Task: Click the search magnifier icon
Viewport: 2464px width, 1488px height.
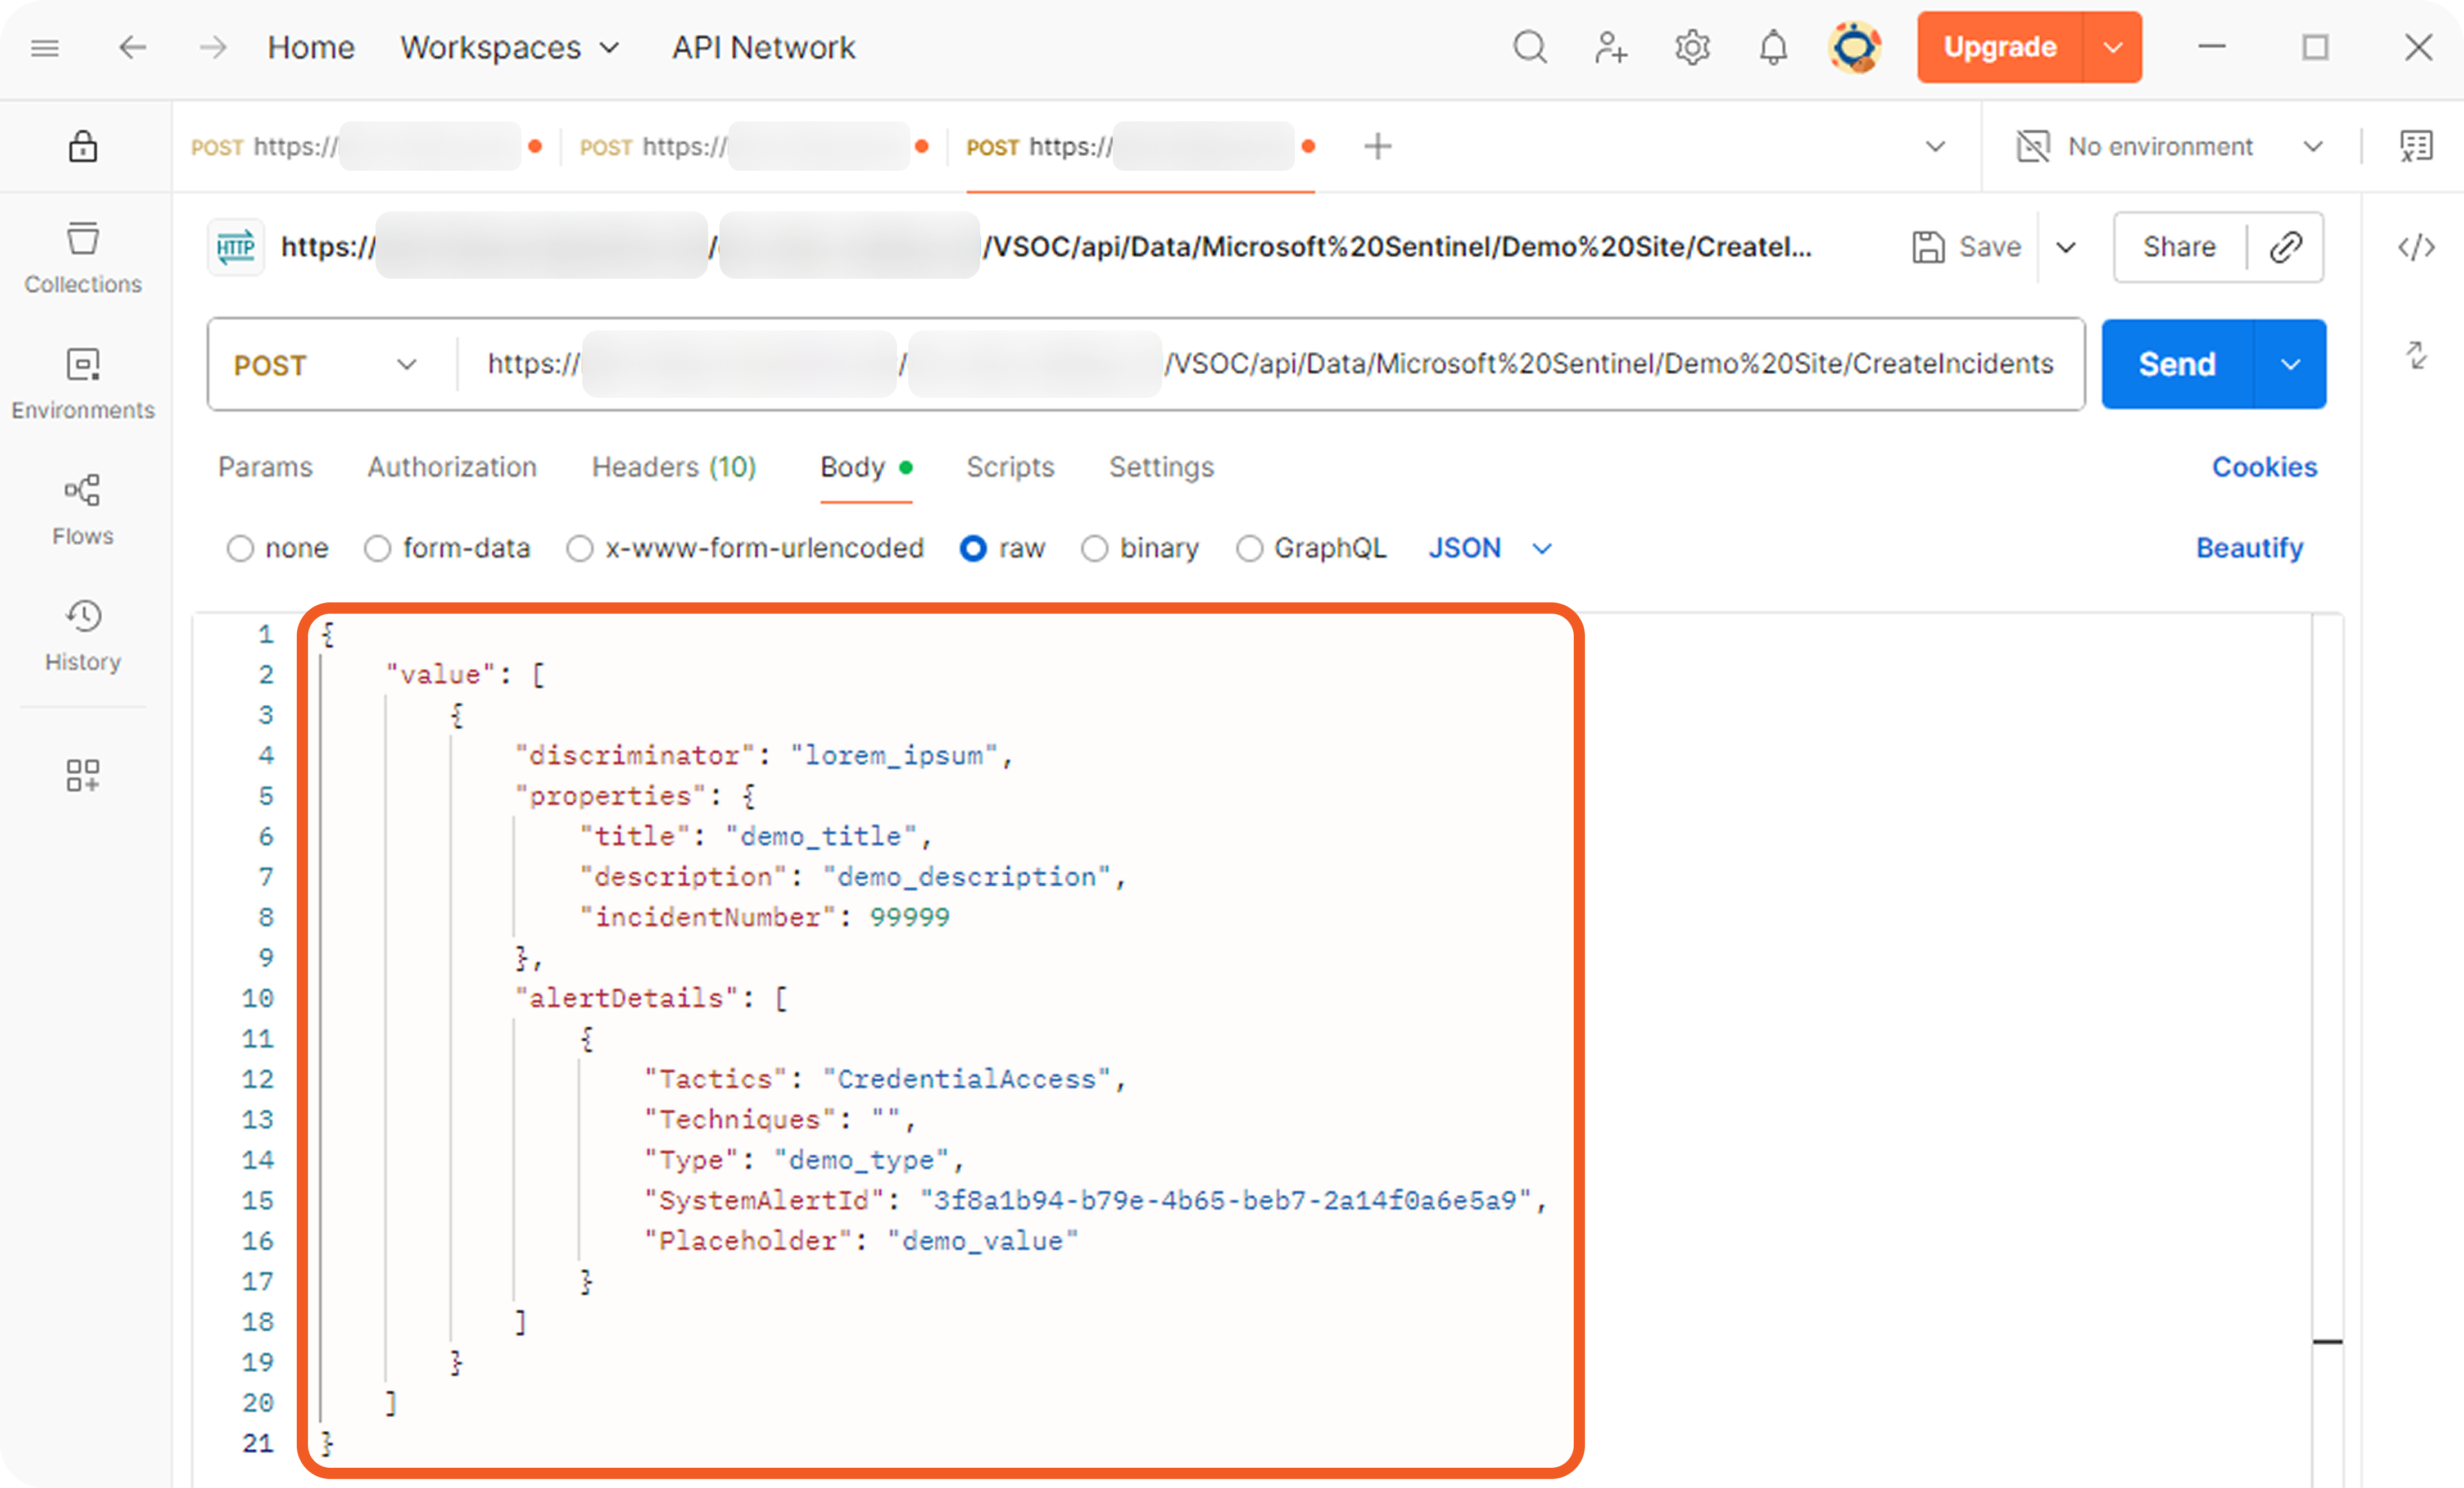Action: click(1529, 47)
